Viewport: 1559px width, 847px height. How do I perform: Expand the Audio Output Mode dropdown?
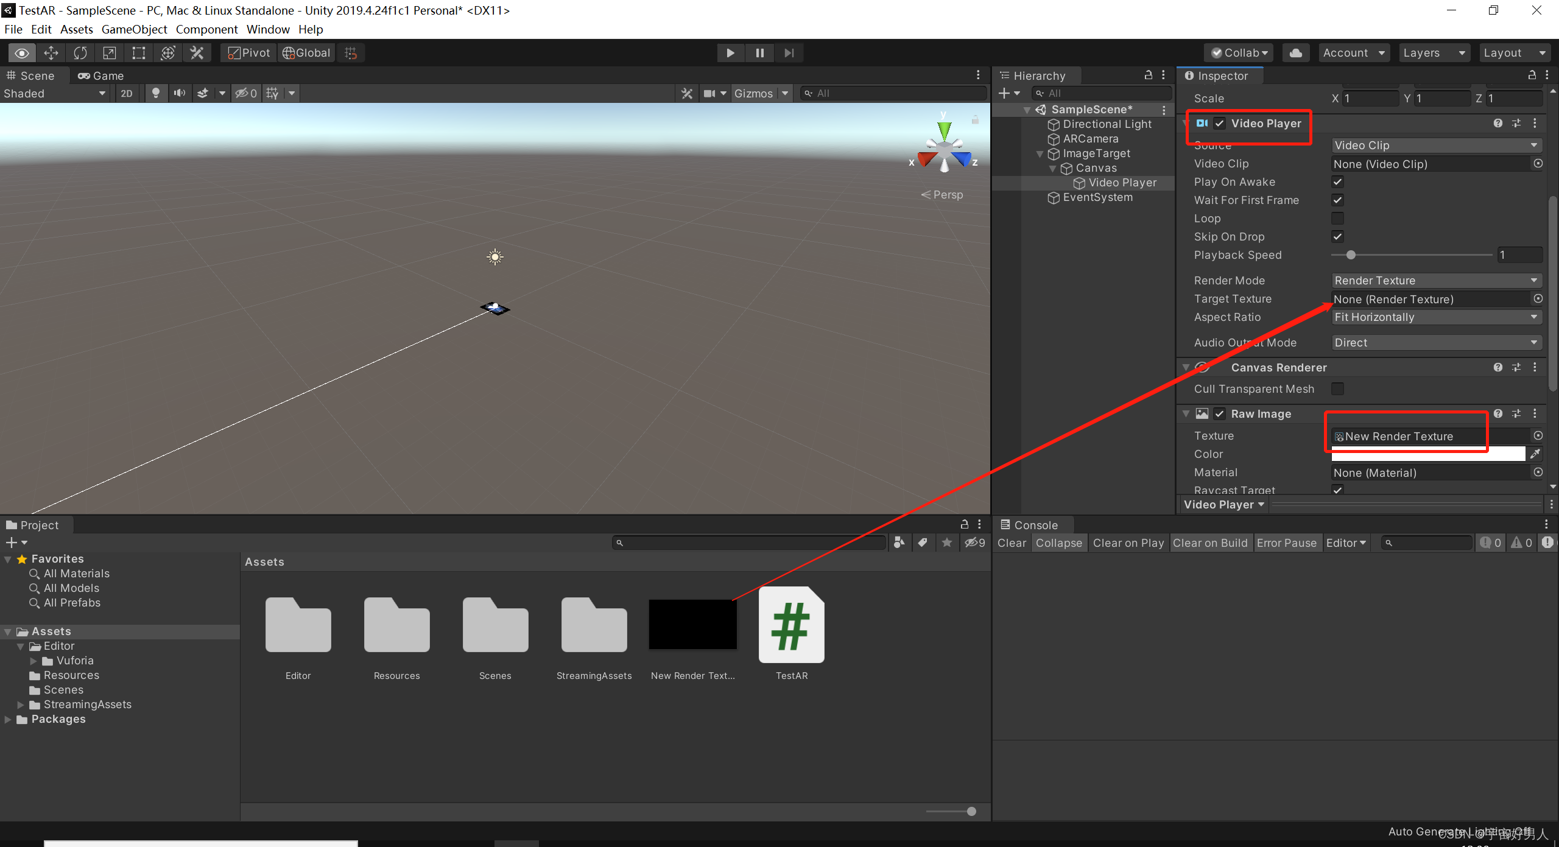tap(1434, 342)
